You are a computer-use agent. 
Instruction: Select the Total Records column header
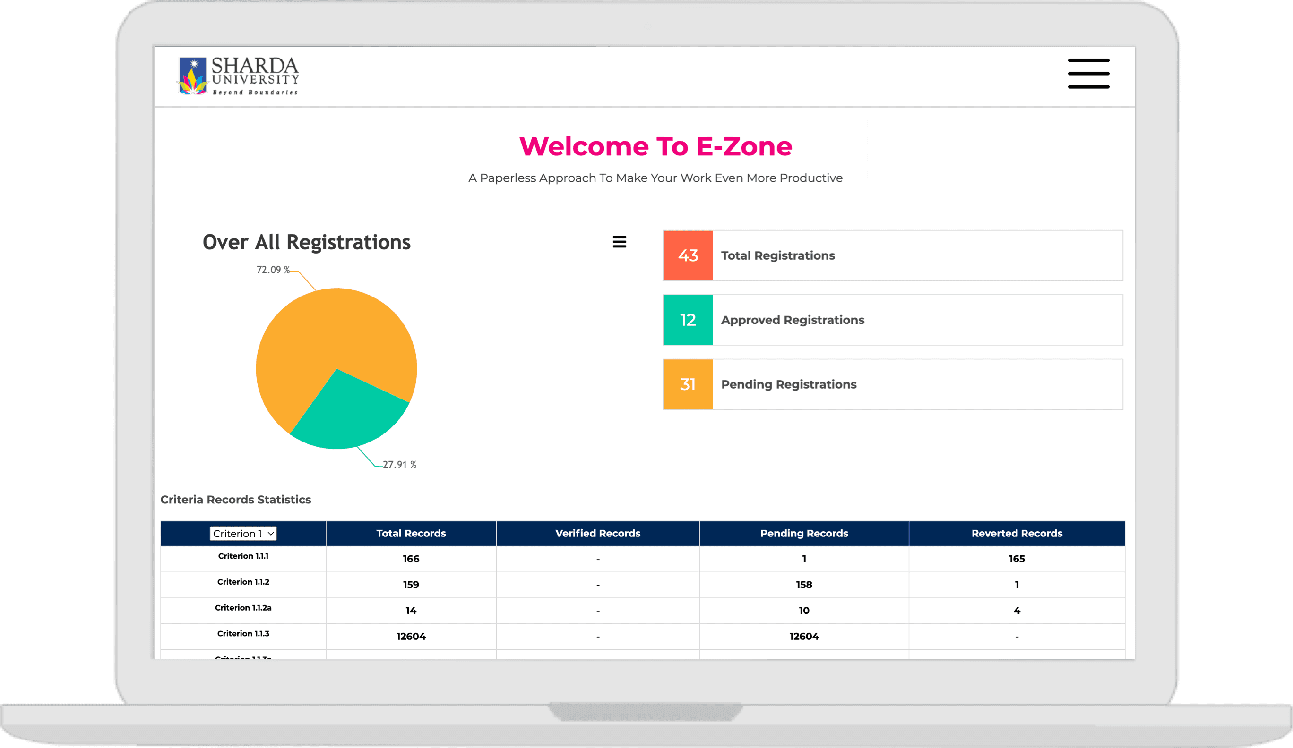pyautogui.click(x=411, y=533)
